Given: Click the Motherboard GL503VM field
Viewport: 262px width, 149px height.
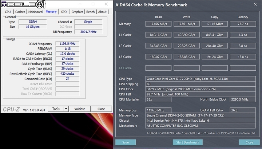Looking at the screenshot, I should pyautogui.click(x=201, y=126).
